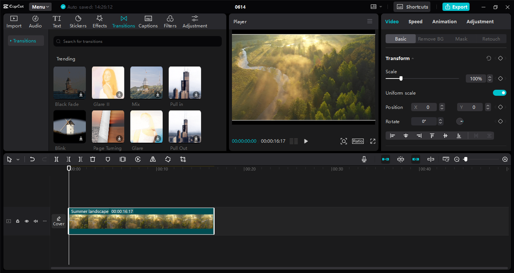Select the Retouch sub-tab

[x=491, y=39]
